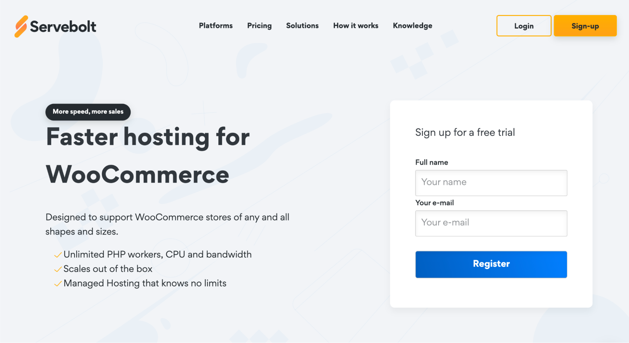This screenshot has height=343, width=629.
Task: Click the Sign-up button in the top right
Action: (x=585, y=26)
